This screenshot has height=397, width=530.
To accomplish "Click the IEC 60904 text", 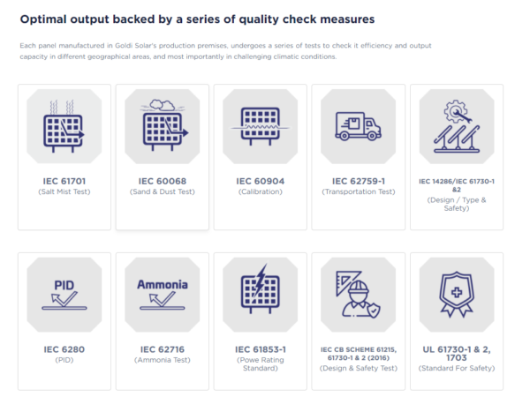I will pos(261,181).
